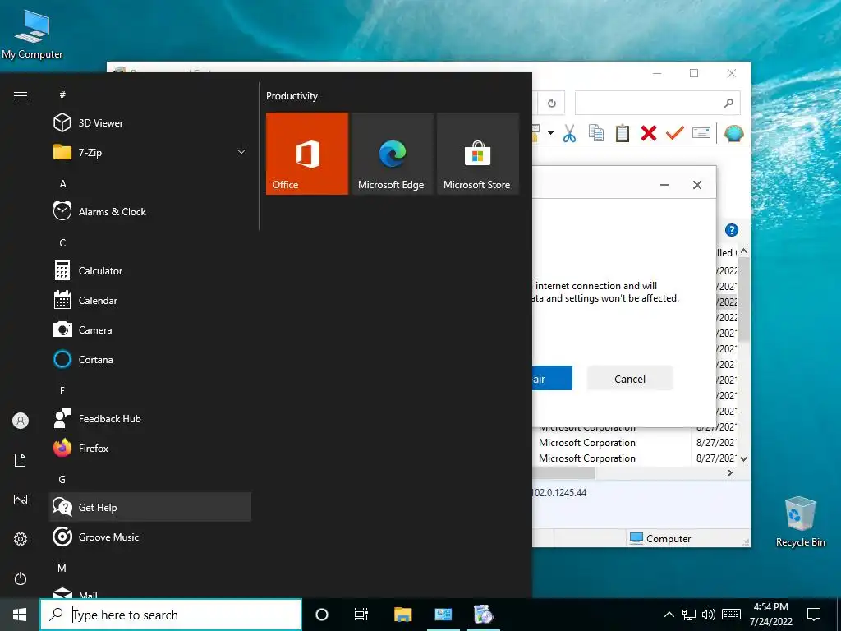Open the toolbar dropdown arrow beside scissors
This screenshot has width=841, height=631.
coord(550,133)
